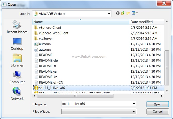
Task: Click the 2/3/2014 5:15 AM date cell
Action: [144, 27]
